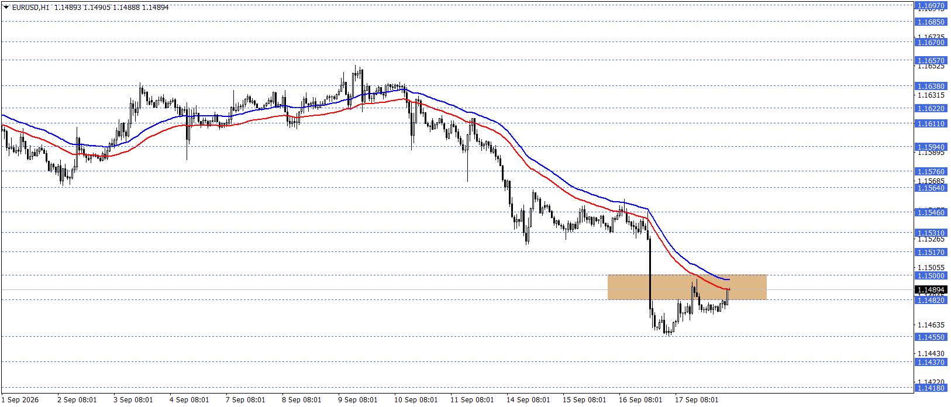Screen dimensions: 951x407
Task: Click the 1.15940 price level label
Action: (930, 147)
